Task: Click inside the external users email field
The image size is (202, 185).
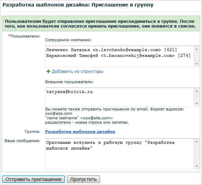Action: [x=120, y=97]
